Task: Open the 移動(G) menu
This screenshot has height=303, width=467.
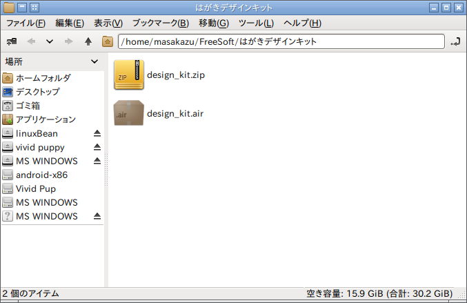Action: click(x=214, y=23)
